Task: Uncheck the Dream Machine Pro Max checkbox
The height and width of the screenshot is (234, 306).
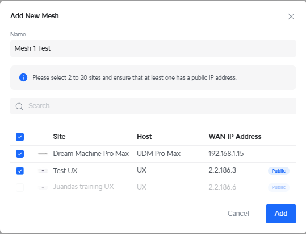Action: 20,154
